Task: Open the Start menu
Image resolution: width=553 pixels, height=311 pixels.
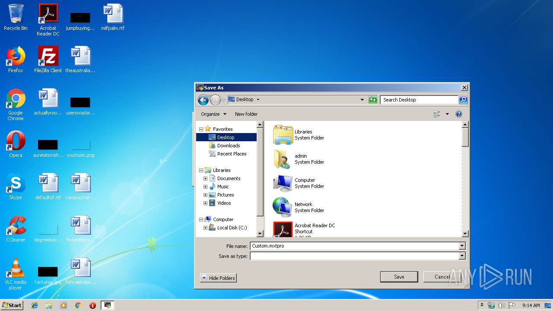Action: click(x=12, y=305)
